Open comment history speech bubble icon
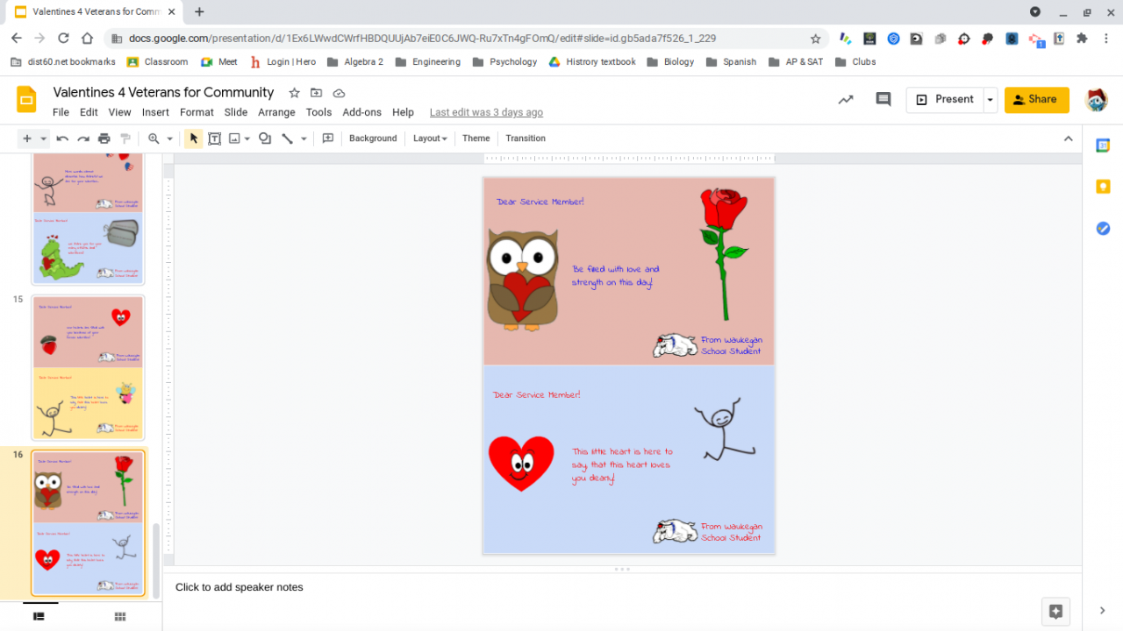 tap(883, 100)
